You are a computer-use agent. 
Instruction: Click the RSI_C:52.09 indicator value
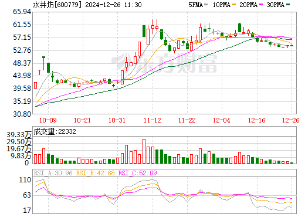coord(138,173)
